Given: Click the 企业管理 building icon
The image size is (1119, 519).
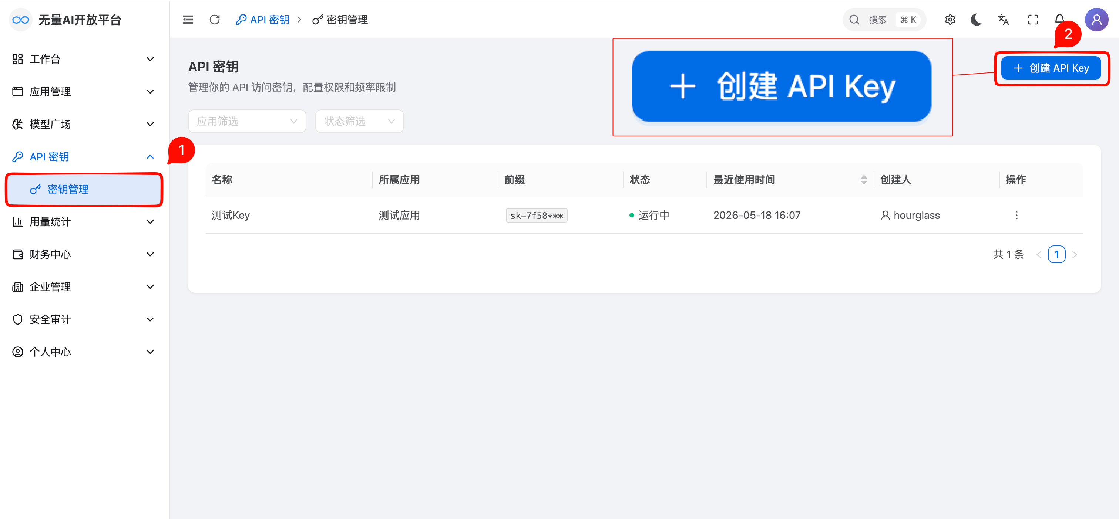Looking at the screenshot, I should point(17,287).
